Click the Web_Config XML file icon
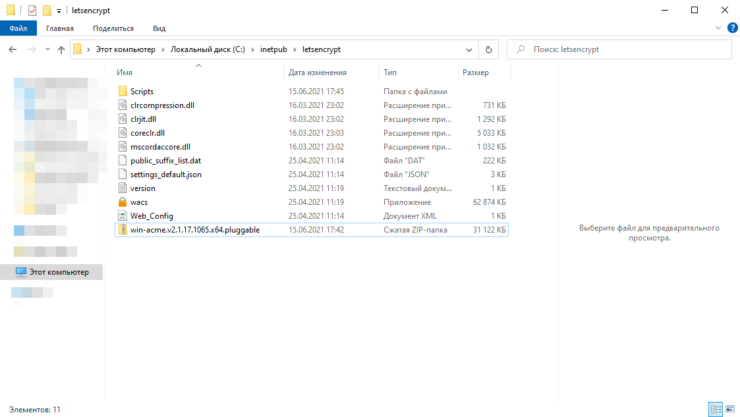Image resolution: width=740 pixels, height=417 pixels. [x=123, y=216]
